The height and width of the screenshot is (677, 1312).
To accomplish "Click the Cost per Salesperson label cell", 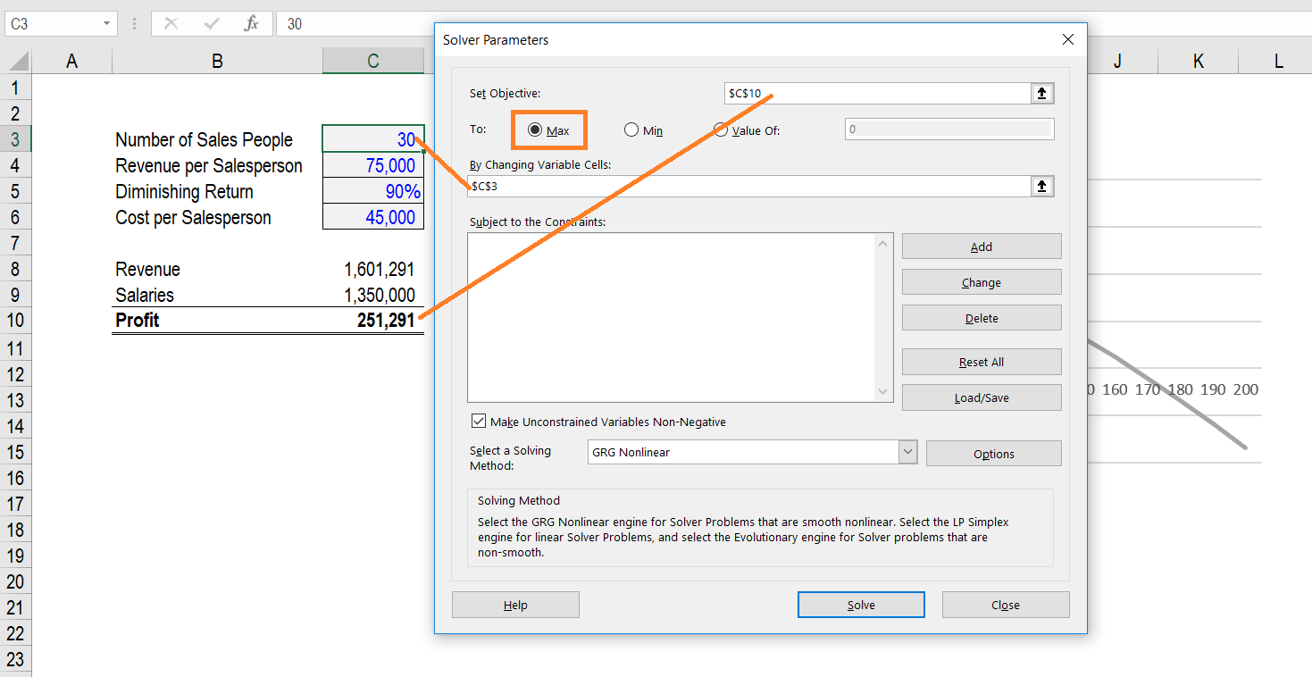I will click(217, 217).
